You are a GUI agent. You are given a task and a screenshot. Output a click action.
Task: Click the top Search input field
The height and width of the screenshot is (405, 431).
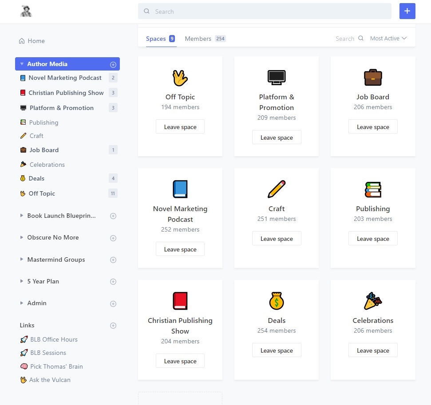pos(265,11)
